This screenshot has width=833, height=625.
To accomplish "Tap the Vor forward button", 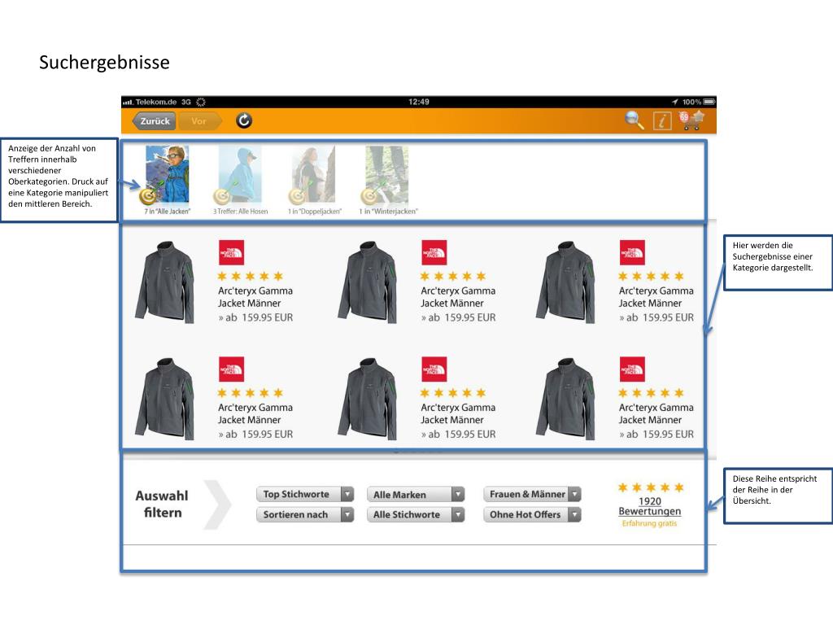I will pos(199,121).
